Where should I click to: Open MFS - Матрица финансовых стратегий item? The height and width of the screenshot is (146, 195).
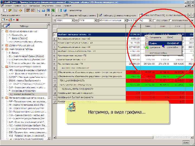[x=27, y=70]
